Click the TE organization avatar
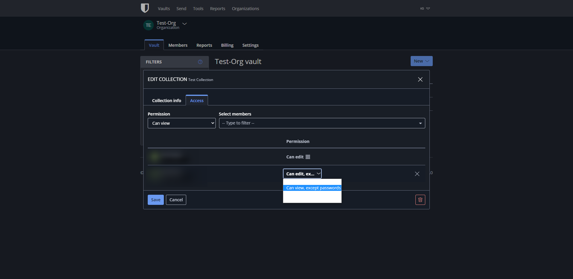 [x=148, y=25]
